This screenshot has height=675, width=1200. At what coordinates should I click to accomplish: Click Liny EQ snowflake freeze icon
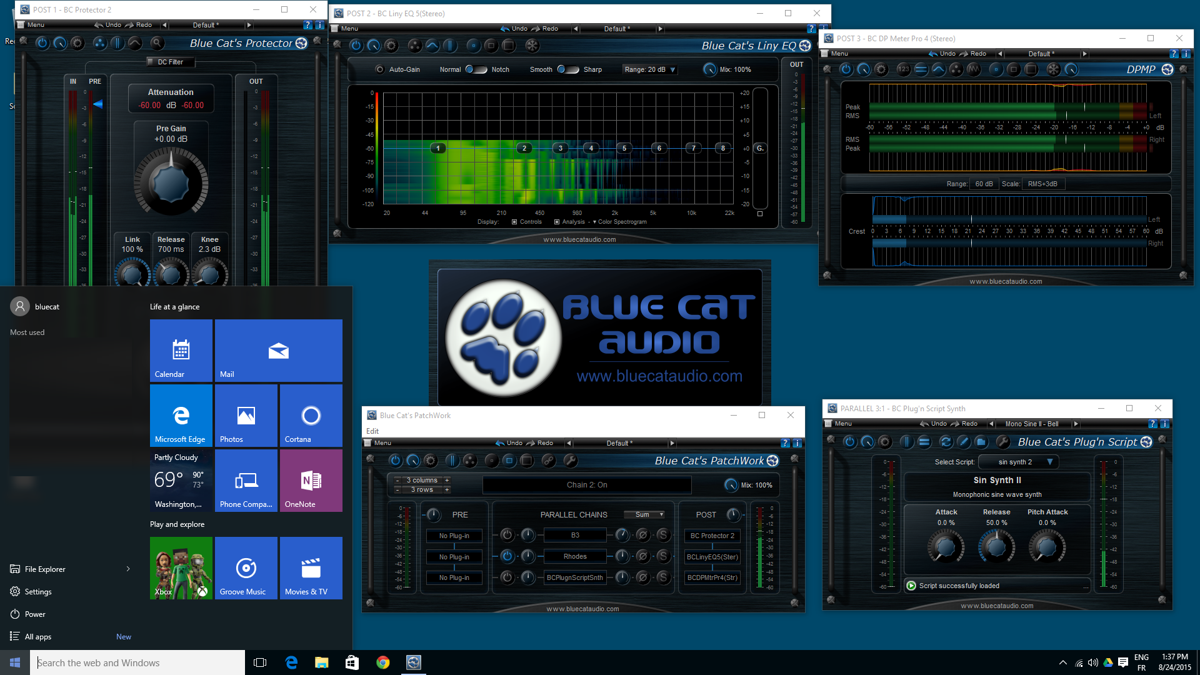[532, 46]
